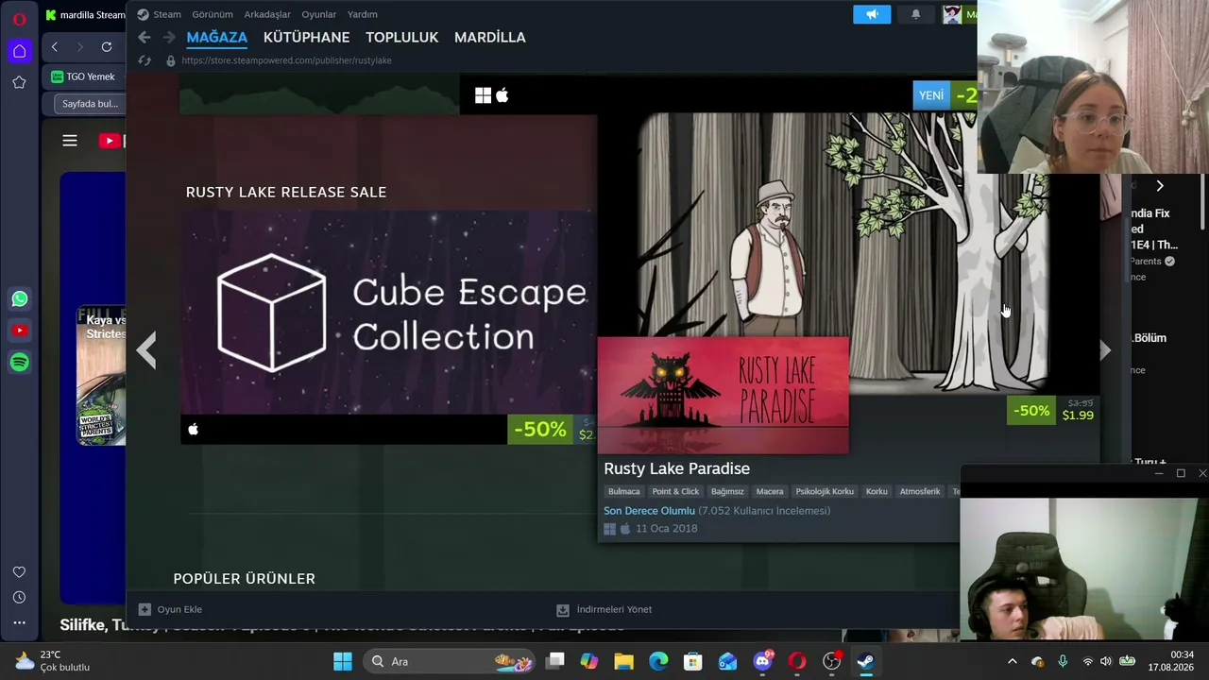
Task: Reload the Opera browser page
Action: 107,47
